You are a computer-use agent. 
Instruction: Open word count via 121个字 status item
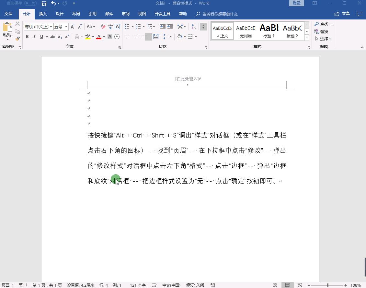tap(137, 285)
